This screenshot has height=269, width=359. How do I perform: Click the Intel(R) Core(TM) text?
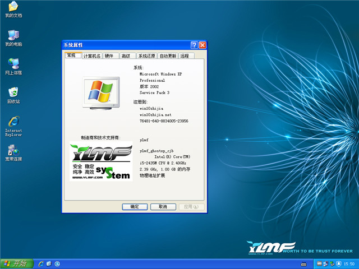pos(172,157)
